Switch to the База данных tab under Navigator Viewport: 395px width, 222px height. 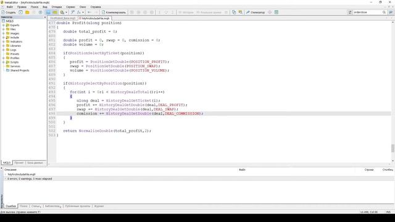[35, 163]
